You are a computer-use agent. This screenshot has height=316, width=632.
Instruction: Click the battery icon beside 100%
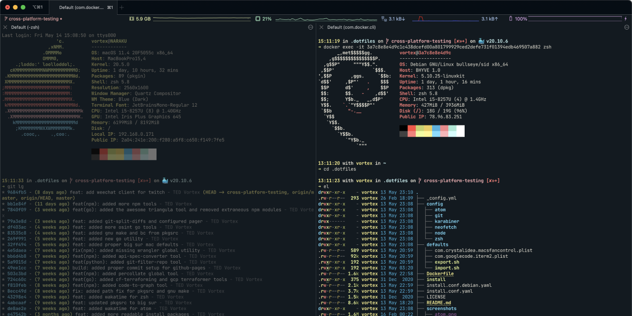coord(511,19)
